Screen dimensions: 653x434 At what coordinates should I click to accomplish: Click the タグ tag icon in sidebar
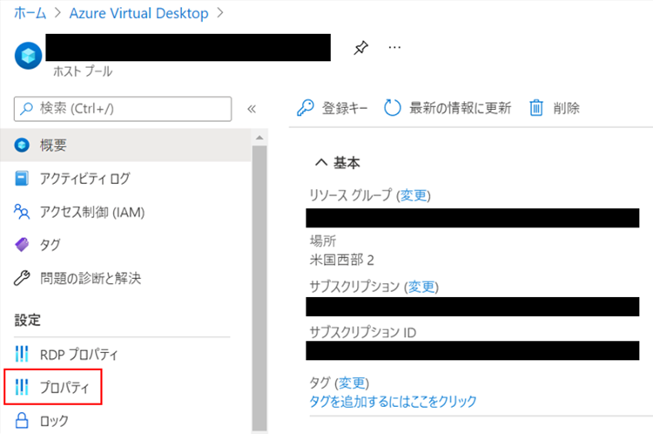23,245
